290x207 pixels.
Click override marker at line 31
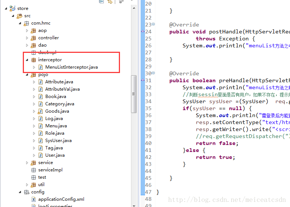[x=143, y=80]
